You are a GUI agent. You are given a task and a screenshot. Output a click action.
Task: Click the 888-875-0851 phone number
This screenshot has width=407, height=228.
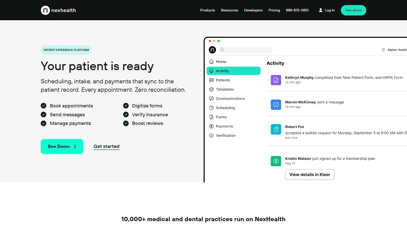click(297, 10)
